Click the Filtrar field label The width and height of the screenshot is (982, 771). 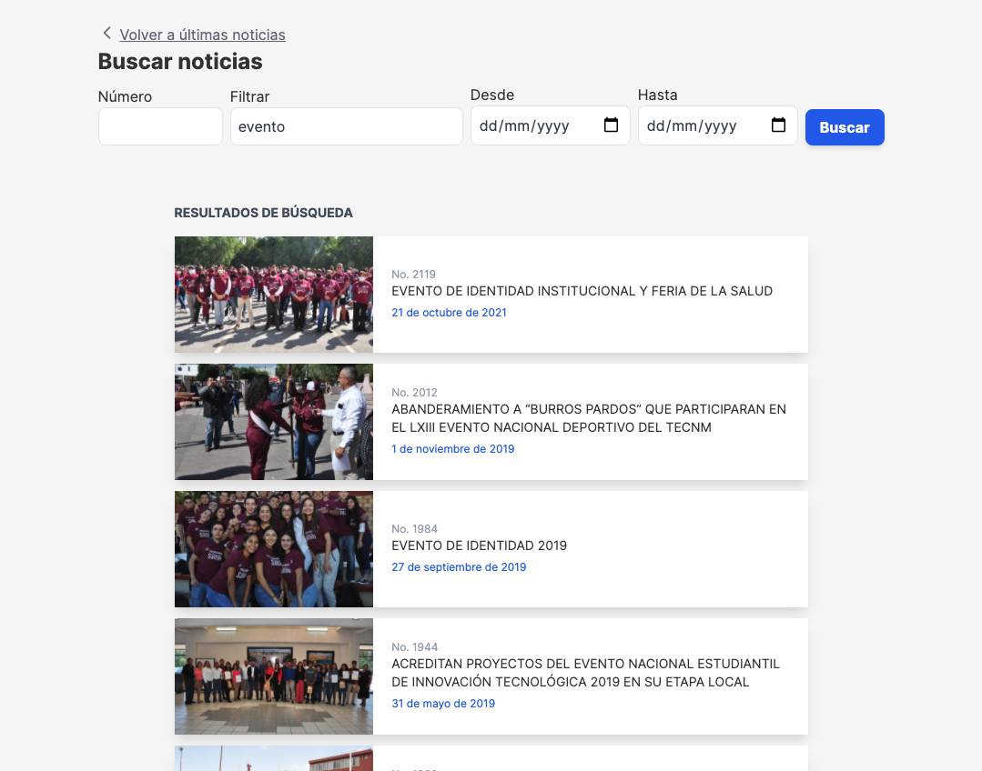pos(249,97)
